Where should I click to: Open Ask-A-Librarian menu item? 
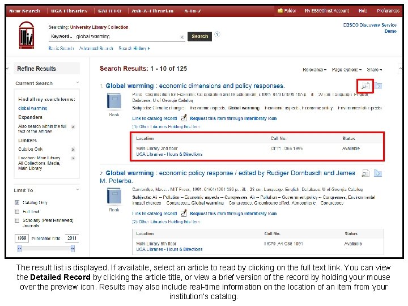(152, 11)
